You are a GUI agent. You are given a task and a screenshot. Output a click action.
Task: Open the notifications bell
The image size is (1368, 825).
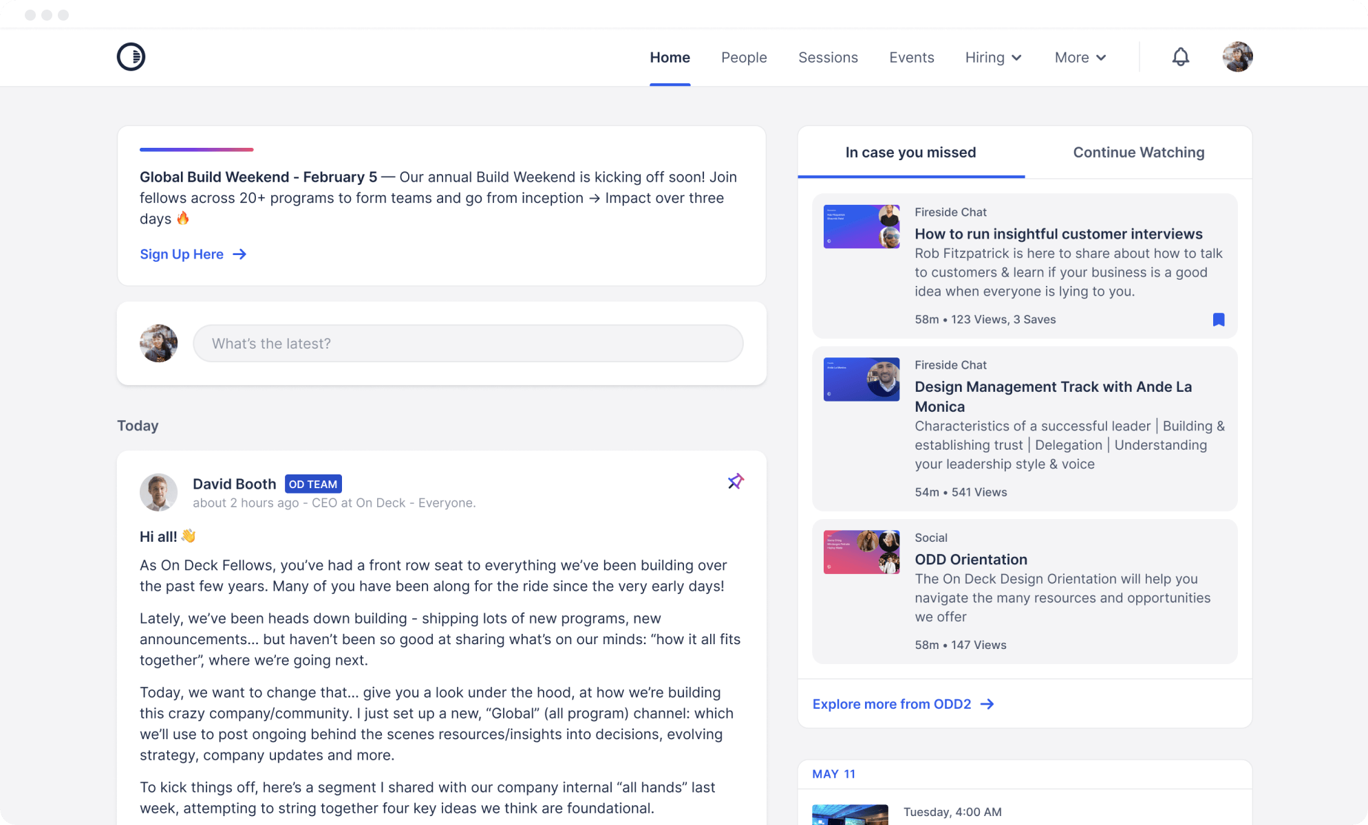1181,57
